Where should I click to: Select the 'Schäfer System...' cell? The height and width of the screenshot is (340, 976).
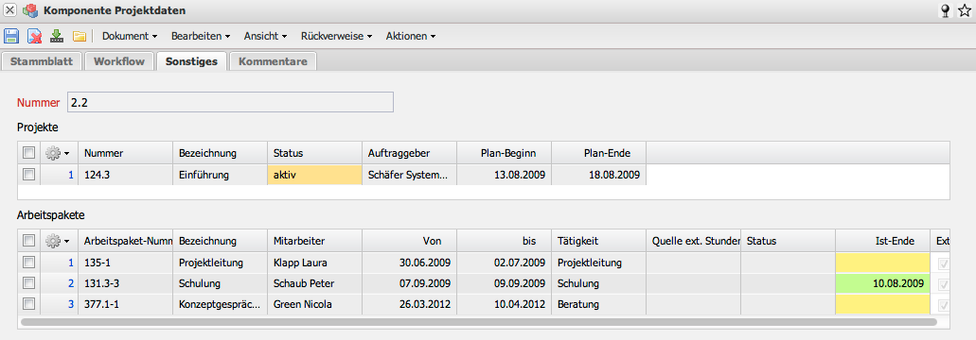point(409,175)
